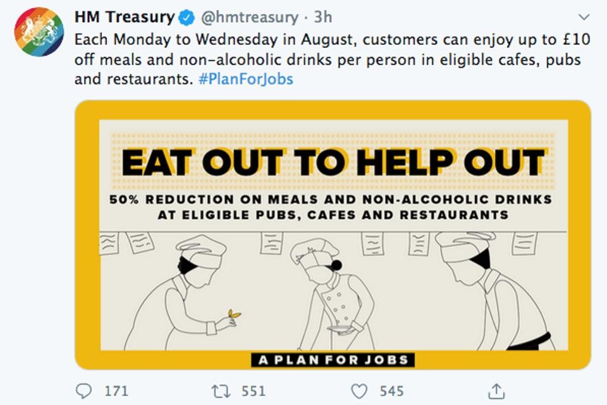Image resolution: width=607 pixels, height=405 pixels.
Task: Click the Eat Out To Help Out headline
Action: (x=333, y=162)
